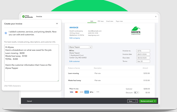177x112 pixels.
Task: Click the Edit customer link
Action: 75,61
